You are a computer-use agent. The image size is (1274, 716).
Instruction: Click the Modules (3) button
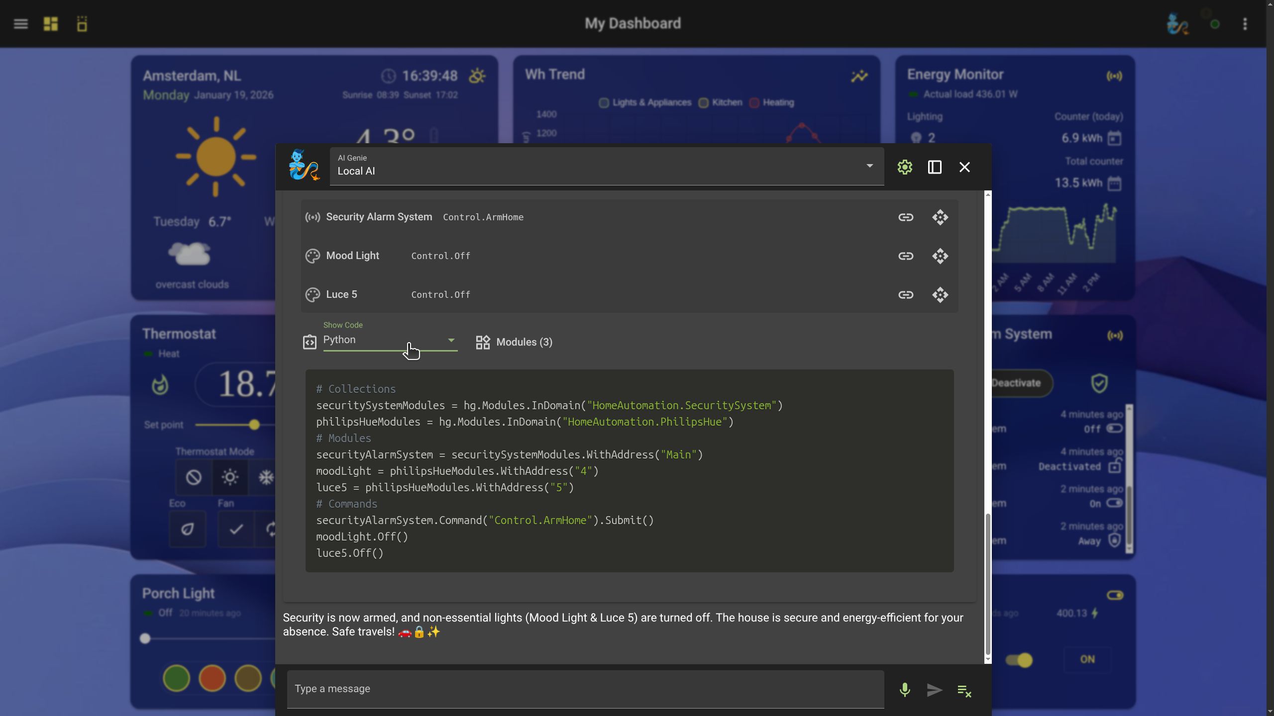tap(514, 342)
